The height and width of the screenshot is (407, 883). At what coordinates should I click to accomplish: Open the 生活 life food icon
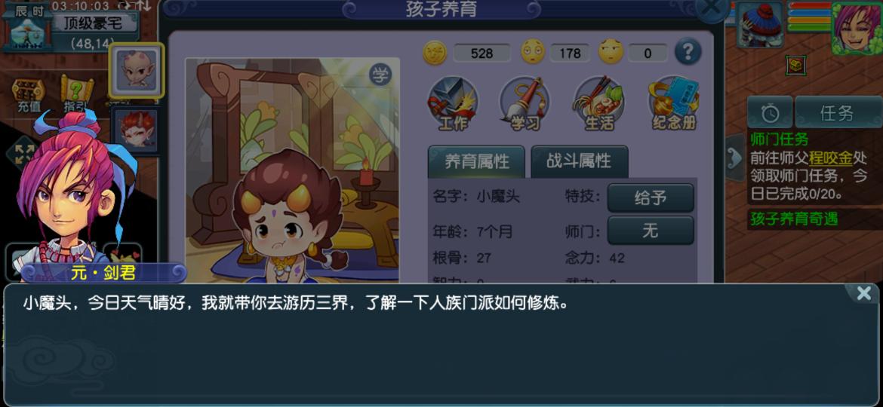pyautogui.click(x=598, y=104)
